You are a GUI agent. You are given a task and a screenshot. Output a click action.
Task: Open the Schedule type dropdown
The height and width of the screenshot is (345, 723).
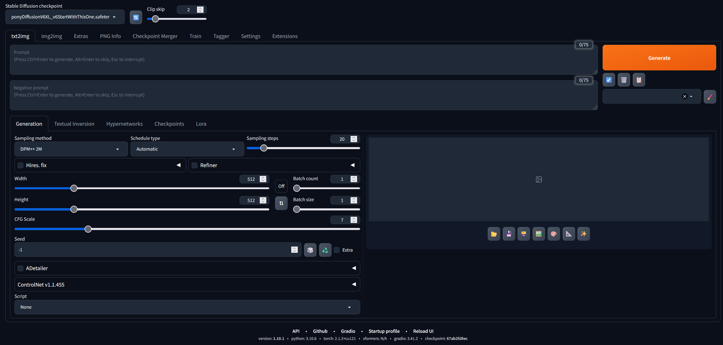coord(187,149)
